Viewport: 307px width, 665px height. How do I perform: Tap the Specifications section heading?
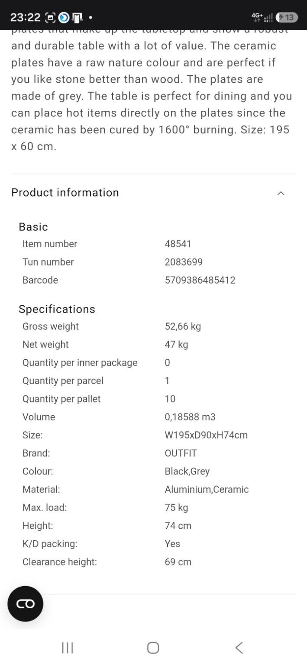click(x=57, y=309)
